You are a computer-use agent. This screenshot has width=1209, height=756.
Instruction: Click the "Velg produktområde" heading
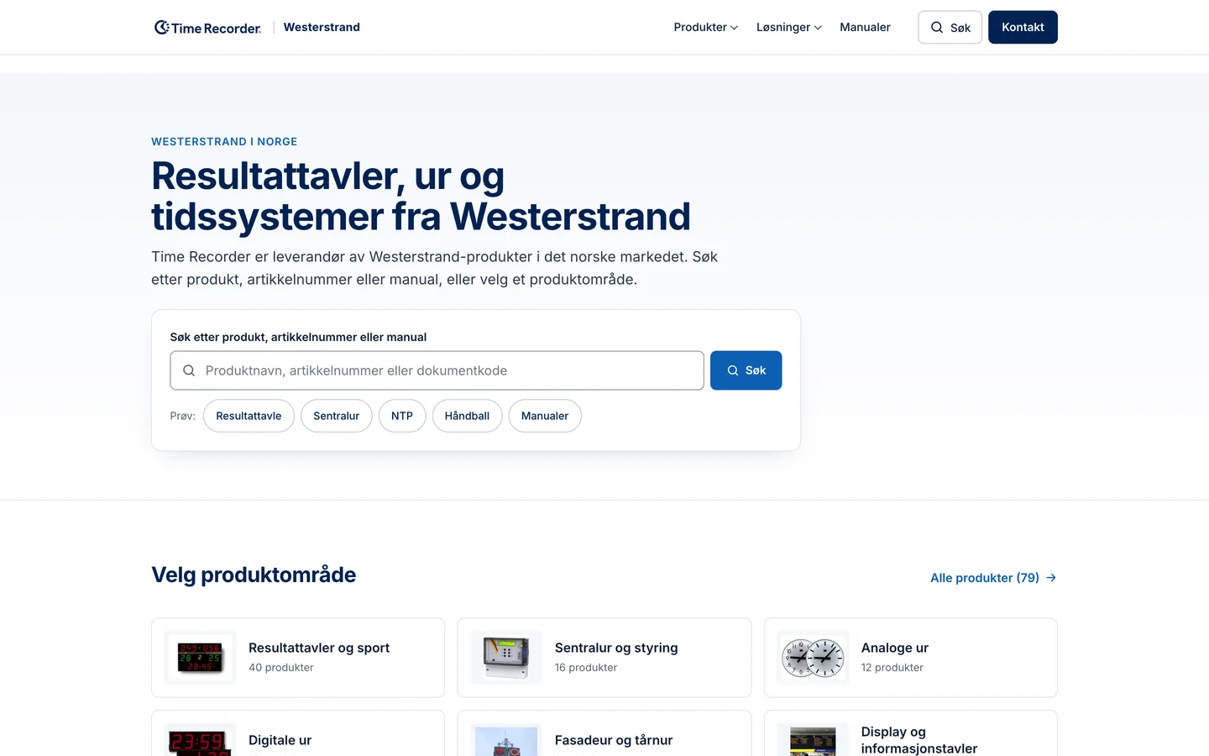(x=254, y=575)
